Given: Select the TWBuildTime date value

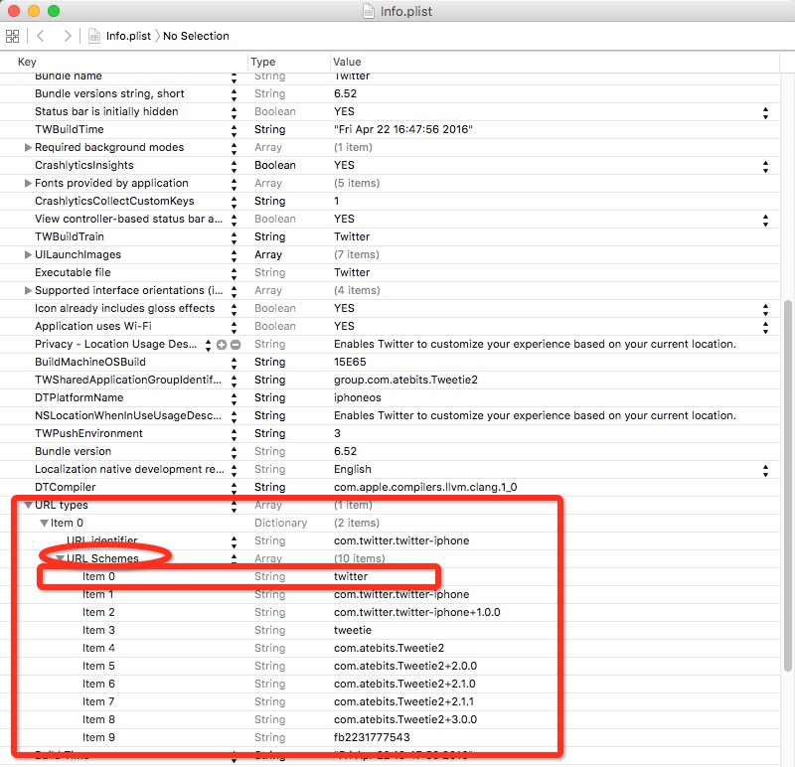Looking at the screenshot, I should (403, 129).
